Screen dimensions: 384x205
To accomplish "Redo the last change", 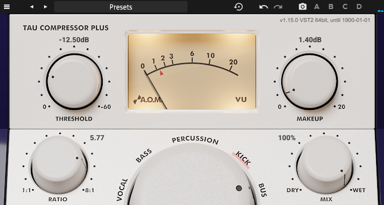I will tap(278, 7).
